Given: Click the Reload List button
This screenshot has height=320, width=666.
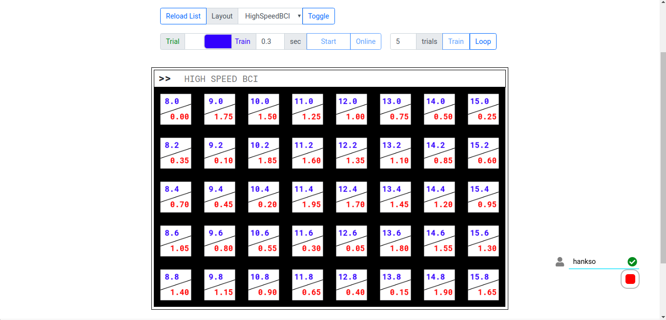Looking at the screenshot, I should pos(183,16).
